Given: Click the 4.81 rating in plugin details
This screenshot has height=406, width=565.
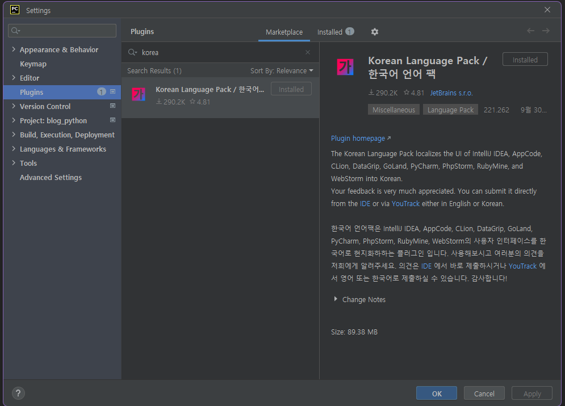Looking at the screenshot, I should tap(414, 93).
